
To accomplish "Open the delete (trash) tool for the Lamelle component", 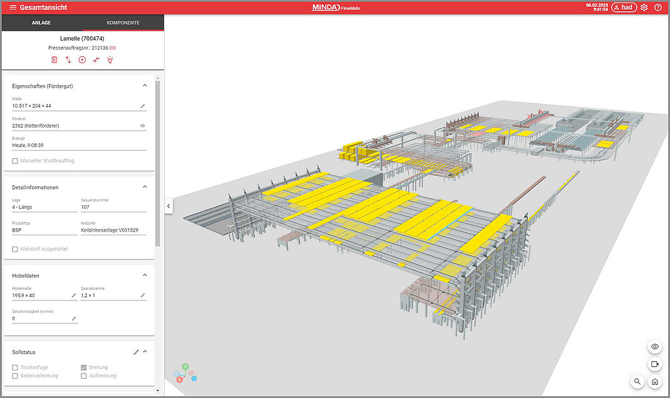I will (54, 59).
